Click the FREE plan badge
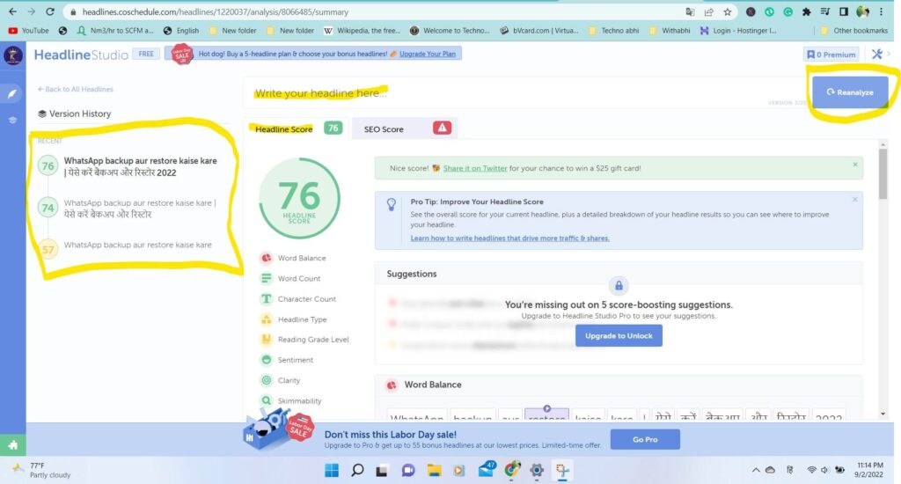The height and width of the screenshot is (484, 901). 146,54
